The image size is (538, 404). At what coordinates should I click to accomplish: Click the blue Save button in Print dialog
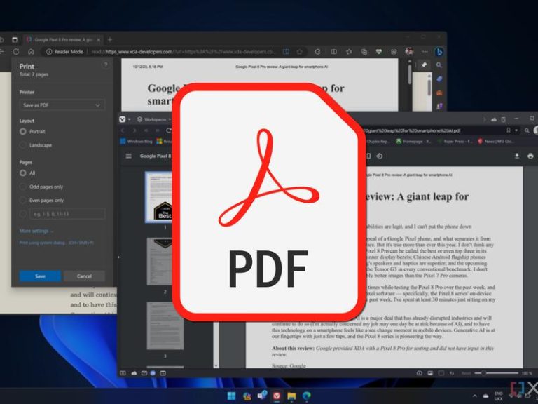coord(40,276)
